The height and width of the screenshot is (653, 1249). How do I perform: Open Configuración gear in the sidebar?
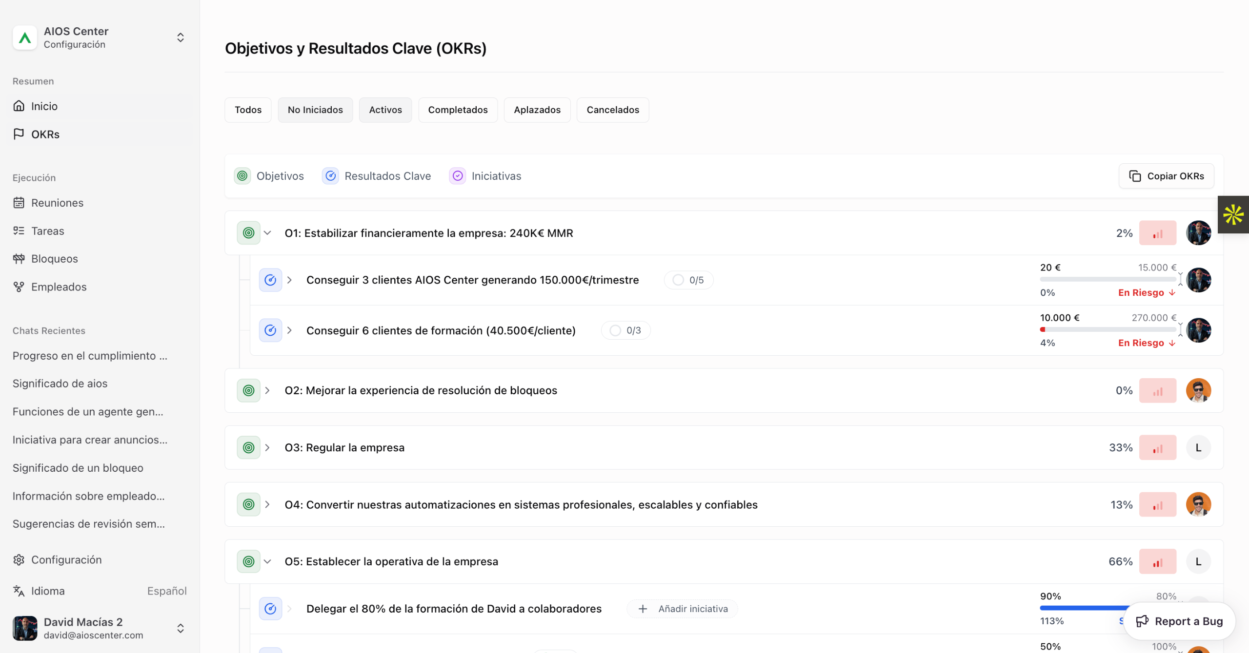point(19,560)
